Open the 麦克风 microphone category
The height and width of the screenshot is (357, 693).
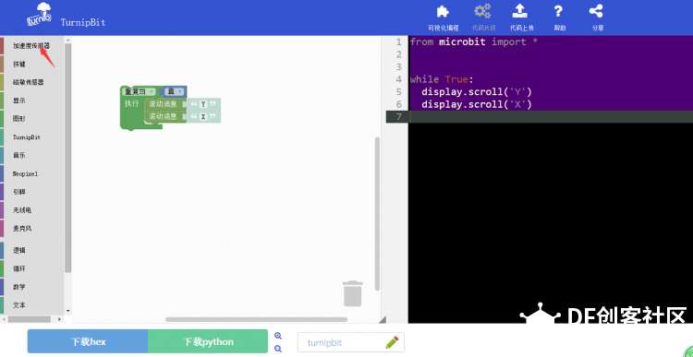coord(22,229)
